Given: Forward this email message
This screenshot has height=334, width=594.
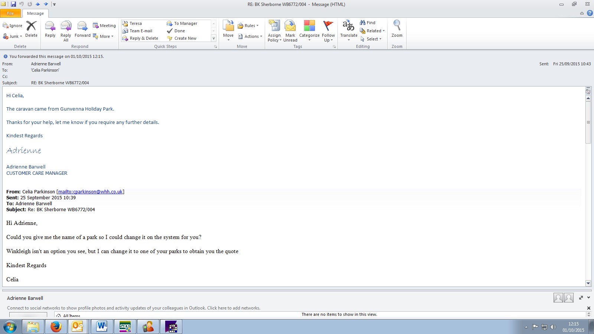Looking at the screenshot, I should [x=82, y=29].
